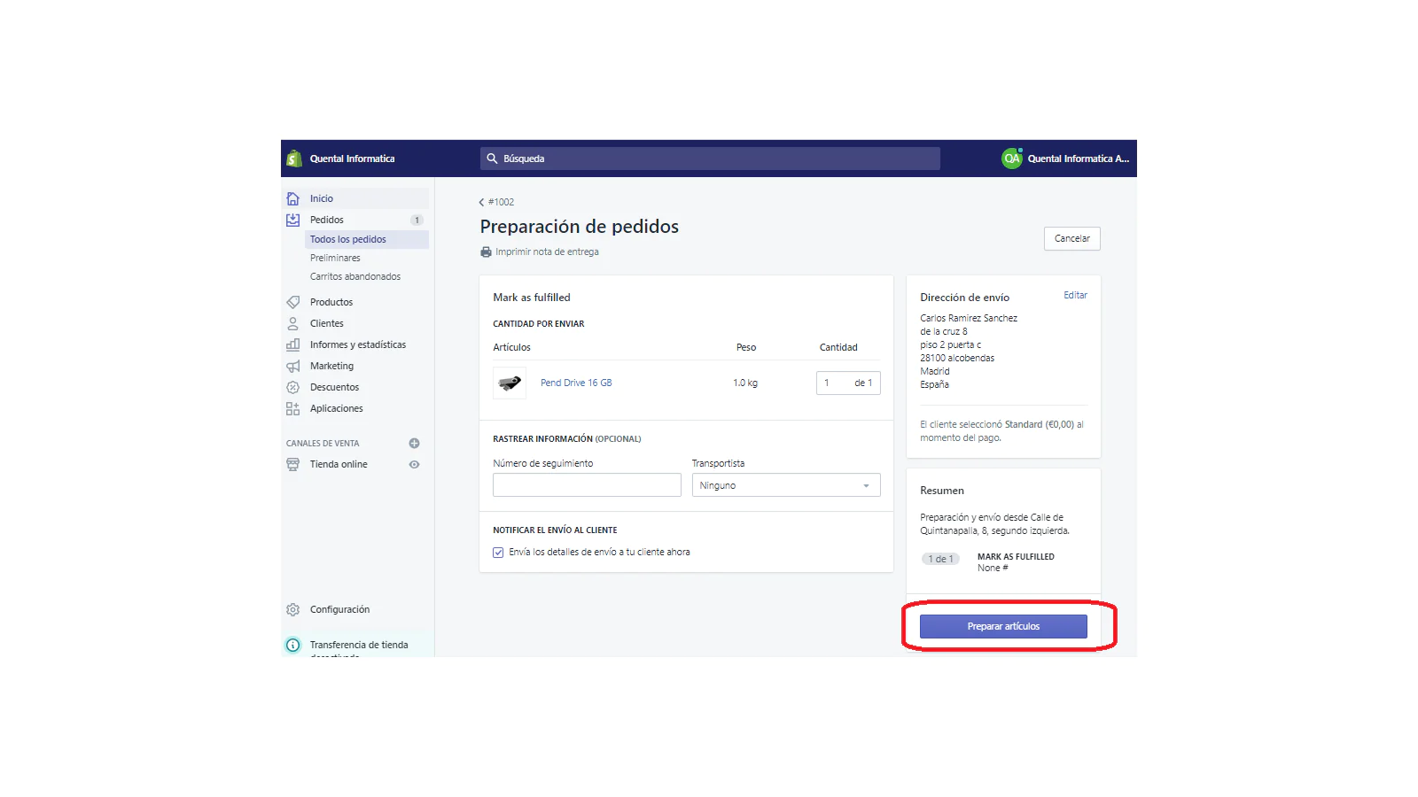Click the Clientes person icon
The height and width of the screenshot is (797, 1418).
(x=293, y=323)
